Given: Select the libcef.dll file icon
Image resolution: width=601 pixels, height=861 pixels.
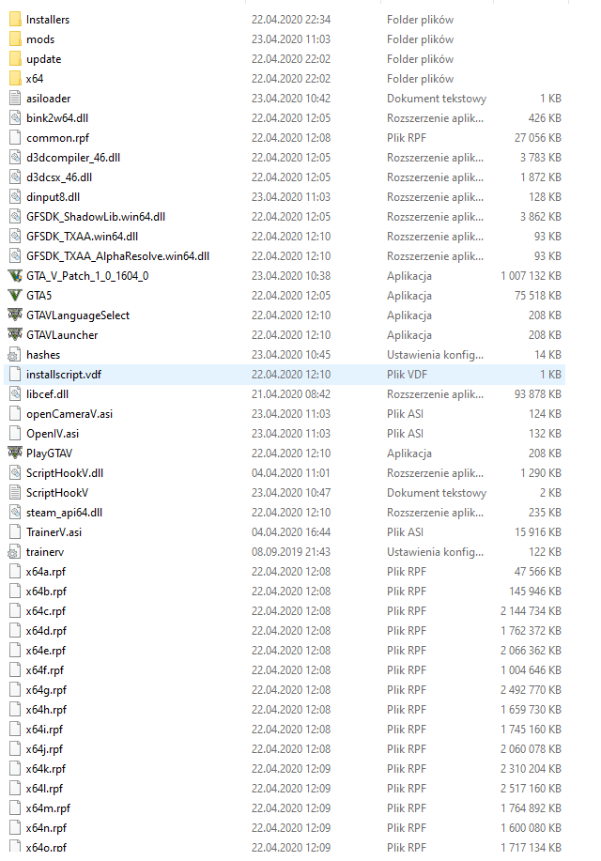Looking at the screenshot, I should (15, 394).
